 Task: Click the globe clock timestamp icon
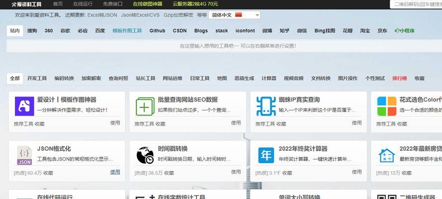(145, 155)
